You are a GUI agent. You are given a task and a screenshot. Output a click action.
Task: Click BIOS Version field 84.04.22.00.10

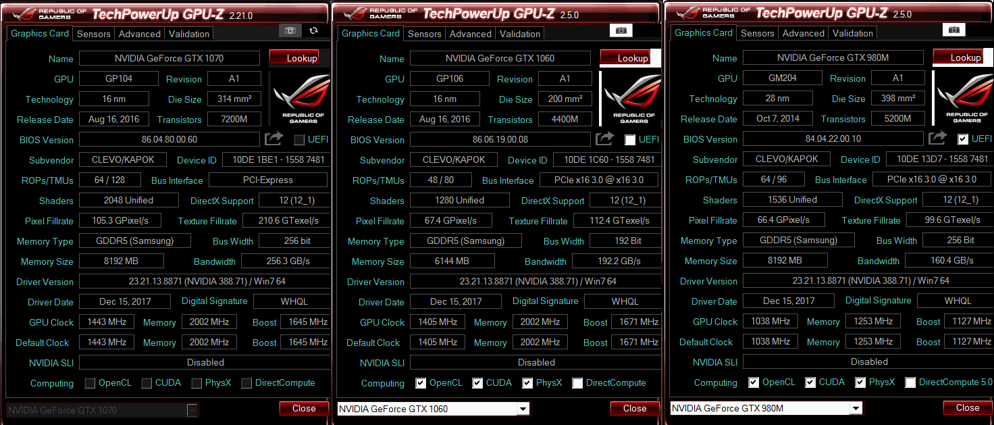tap(833, 139)
